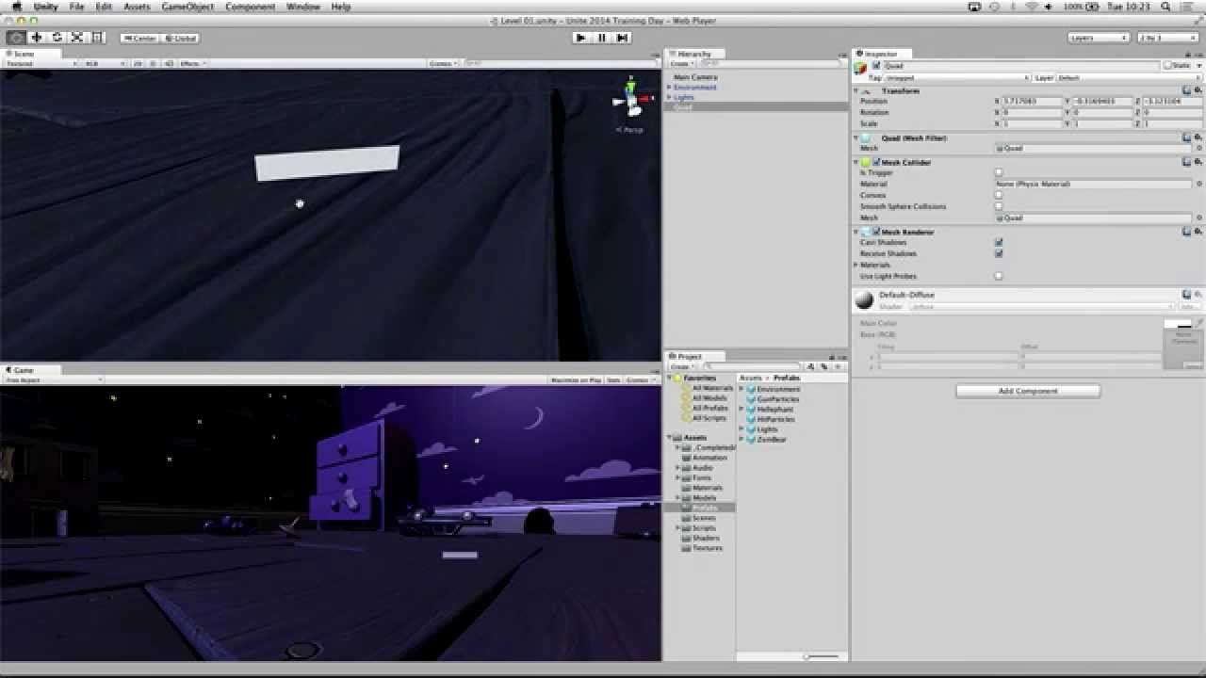Select Main Camera in Hierarchy

point(695,77)
